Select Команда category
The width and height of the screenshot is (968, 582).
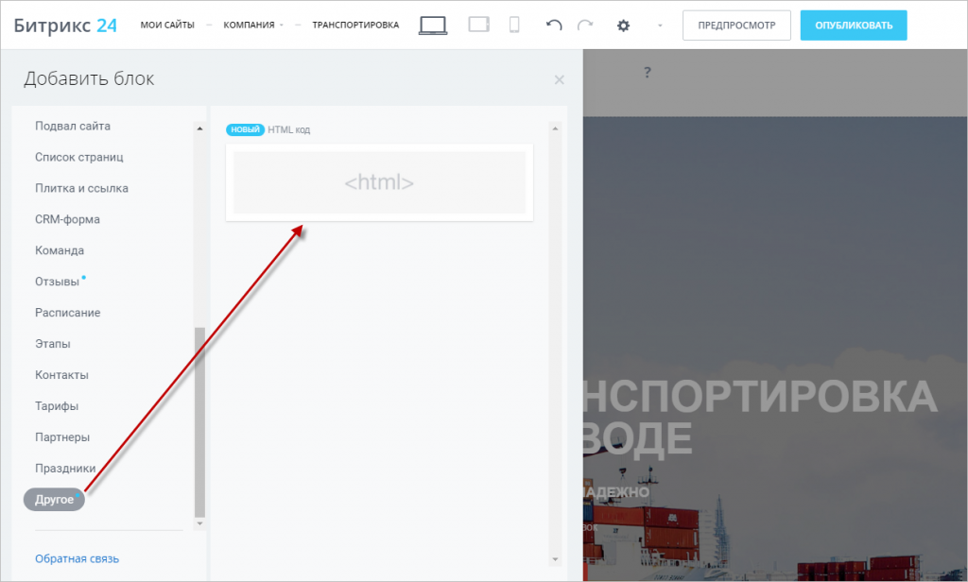60,250
